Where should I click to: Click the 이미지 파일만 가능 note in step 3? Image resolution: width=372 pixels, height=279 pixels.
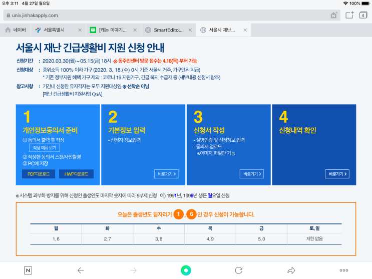pos(216,153)
